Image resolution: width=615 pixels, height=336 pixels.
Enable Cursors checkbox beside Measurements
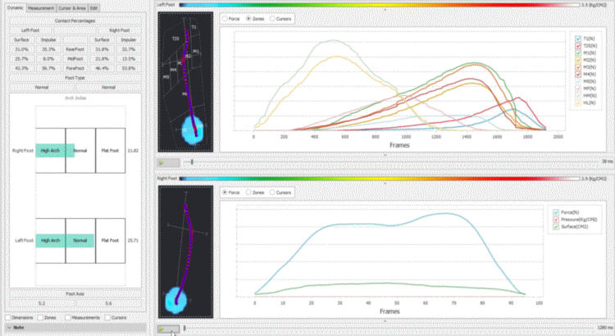pyautogui.click(x=107, y=318)
